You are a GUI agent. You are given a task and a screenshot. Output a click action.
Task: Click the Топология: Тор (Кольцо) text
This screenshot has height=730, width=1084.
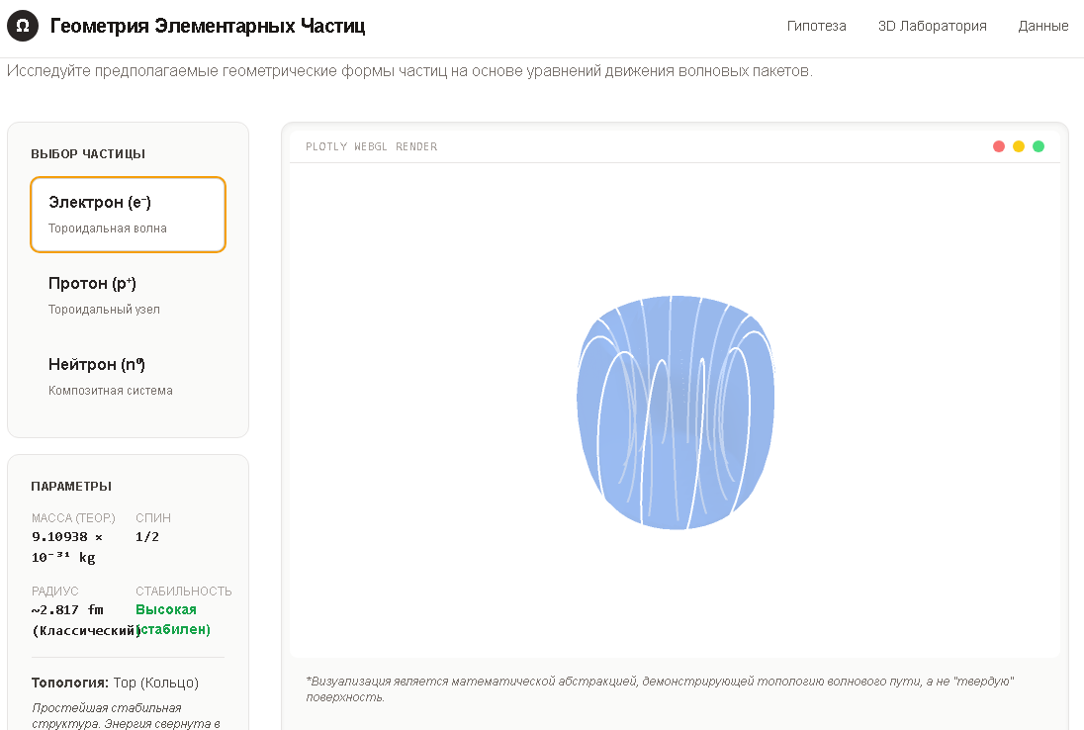[115, 683]
